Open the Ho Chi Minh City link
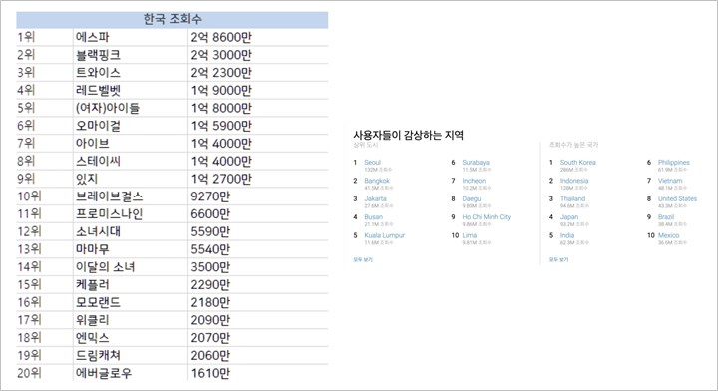This screenshot has height=391, width=718. [486, 217]
